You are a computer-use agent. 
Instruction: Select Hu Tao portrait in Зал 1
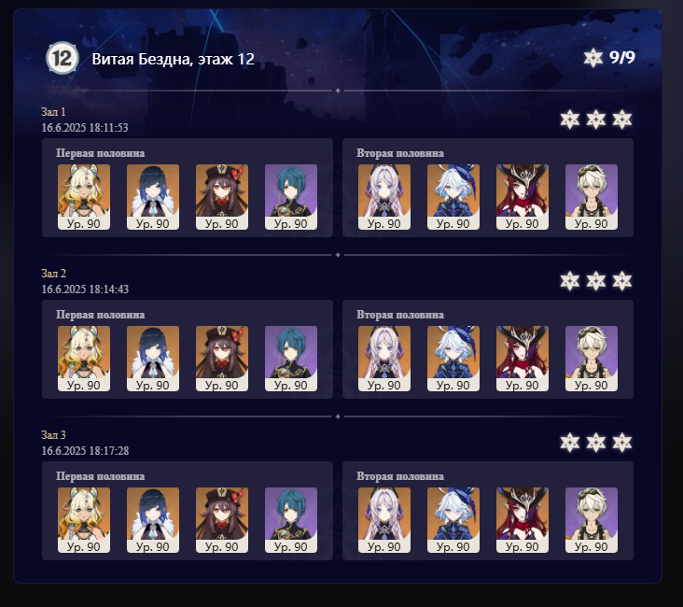pyautogui.click(x=222, y=197)
